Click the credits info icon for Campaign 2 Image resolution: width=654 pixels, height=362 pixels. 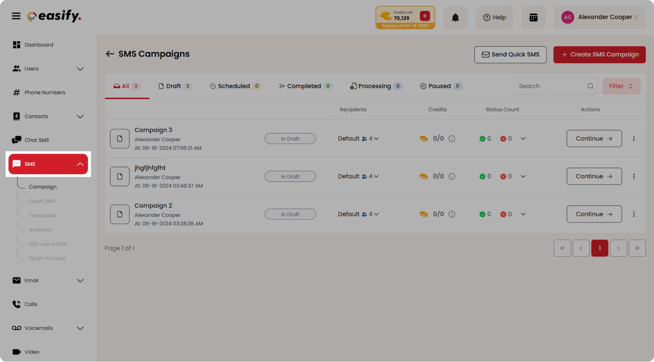(452, 214)
